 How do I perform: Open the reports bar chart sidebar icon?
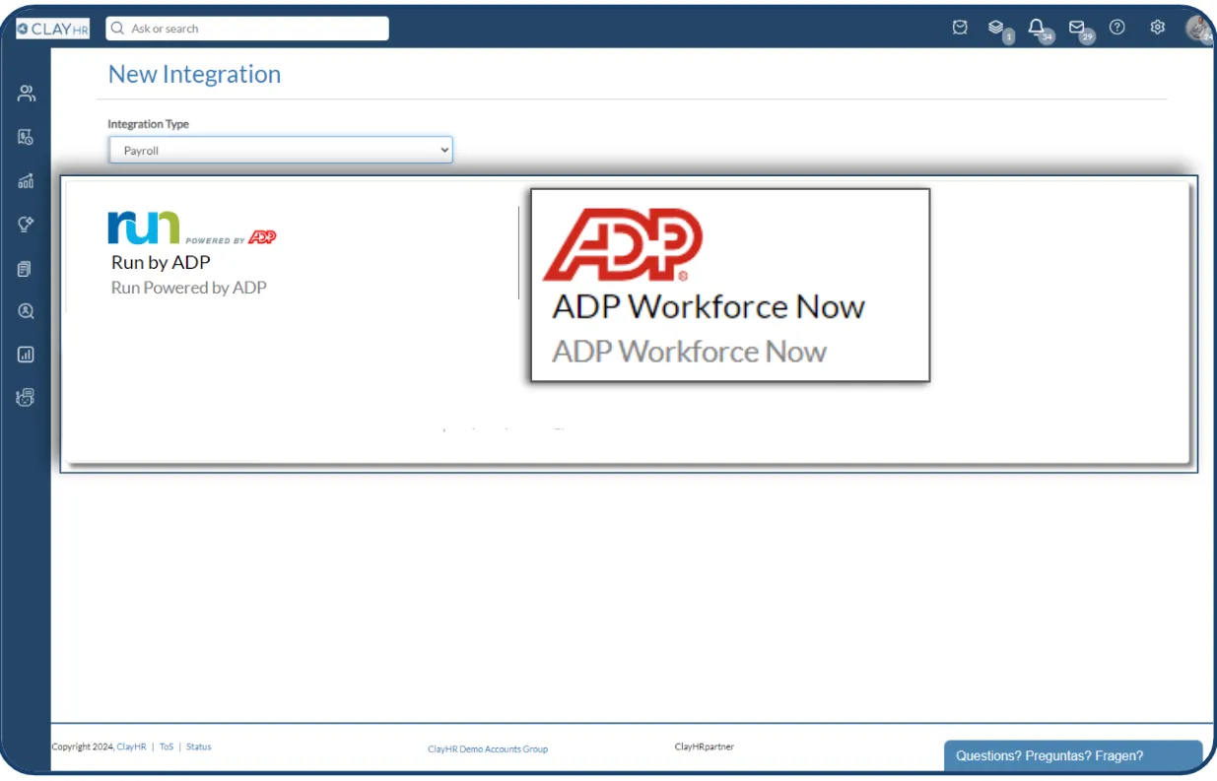click(27, 355)
